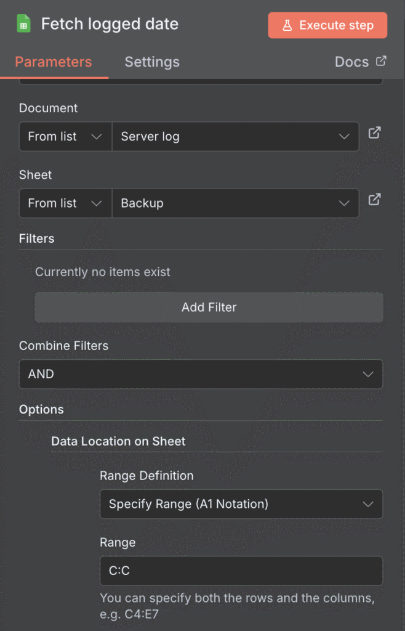This screenshot has height=631, width=405.
Task: Click the Google Sheets node icon
Action: 23,24
